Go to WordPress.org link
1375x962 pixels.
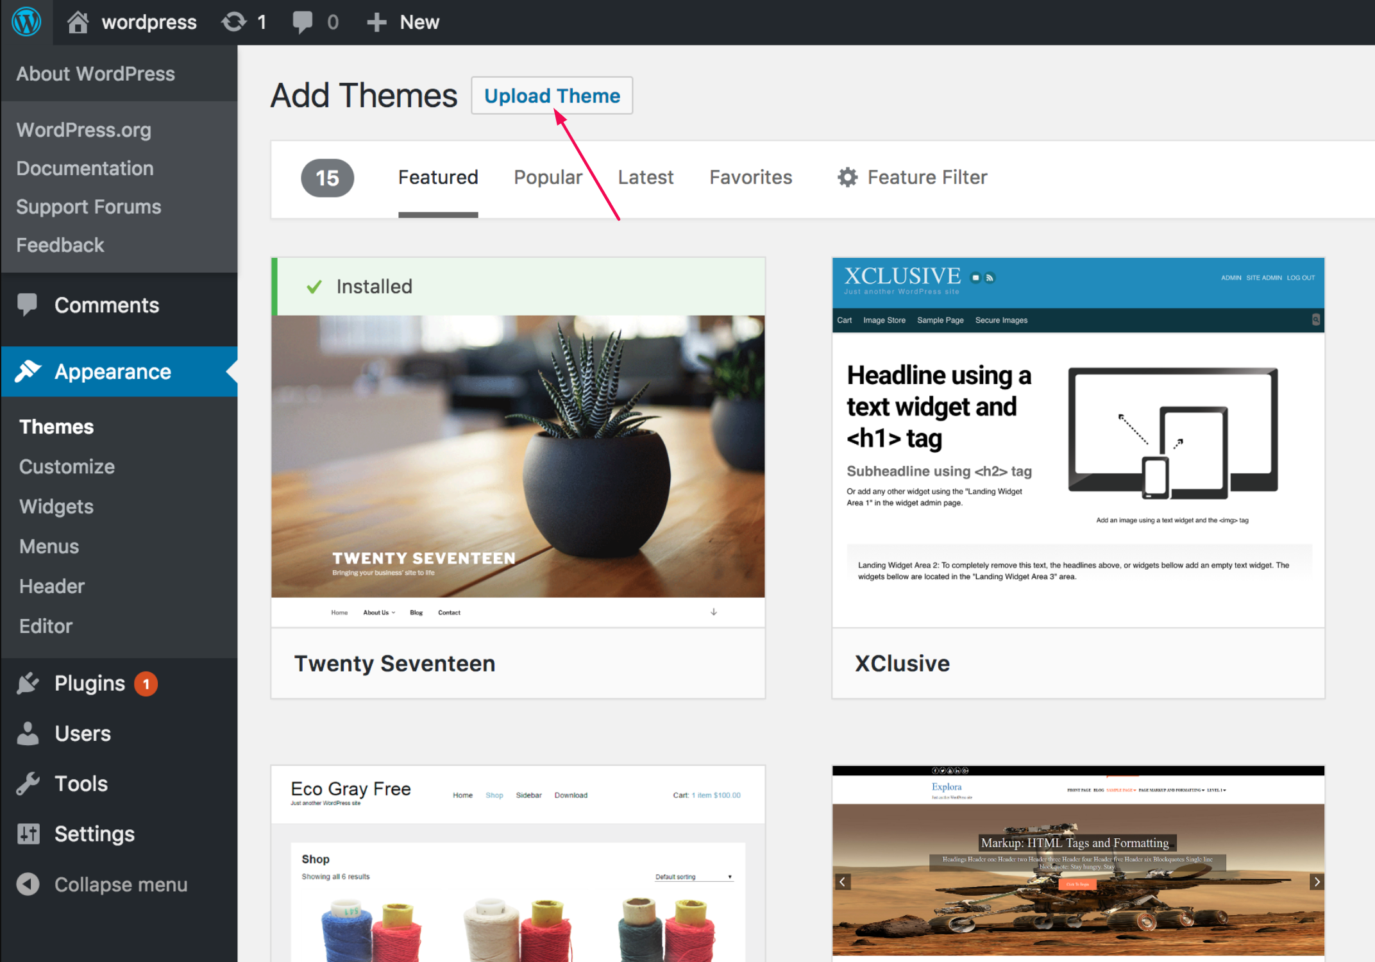tap(84, 130)
